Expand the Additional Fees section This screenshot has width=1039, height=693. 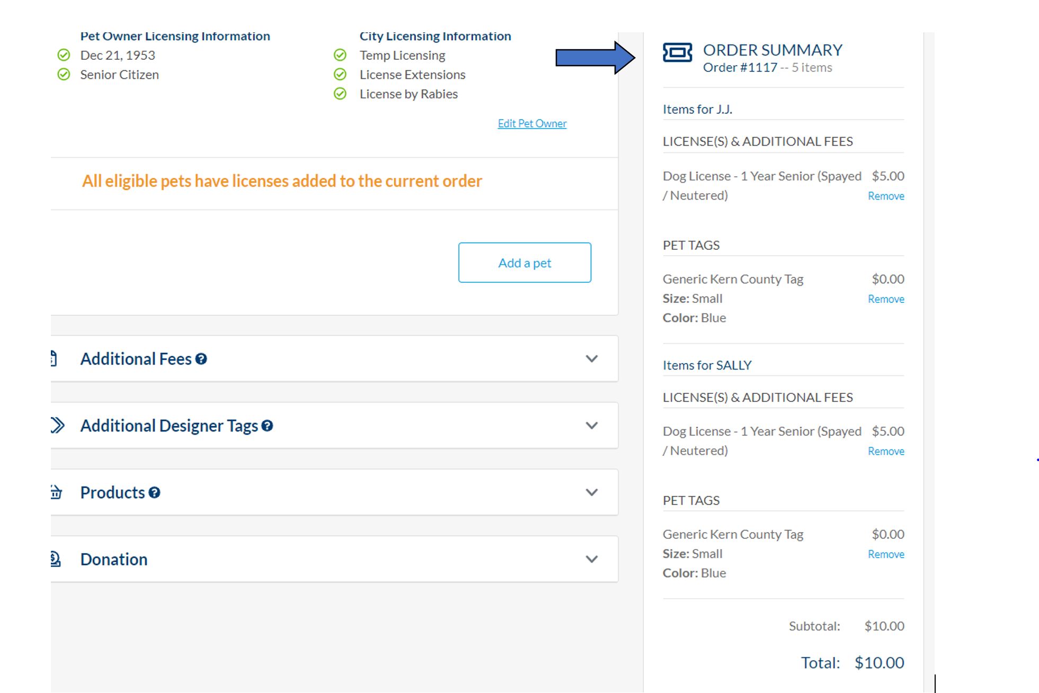click(591, 359)
